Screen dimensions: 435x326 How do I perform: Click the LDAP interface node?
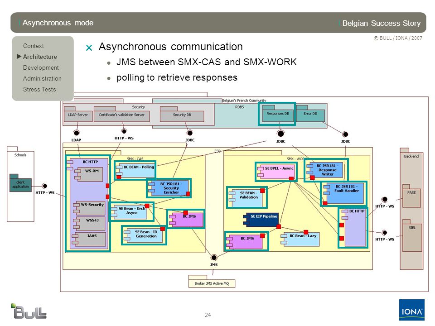click(77, 133)
